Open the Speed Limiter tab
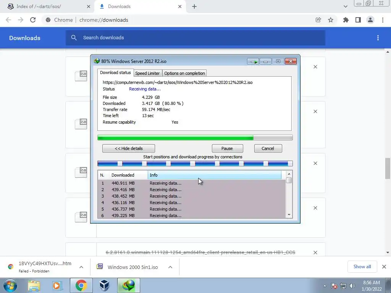The height and width of the screenshot is (293, 391). click(x=147, y=73)
